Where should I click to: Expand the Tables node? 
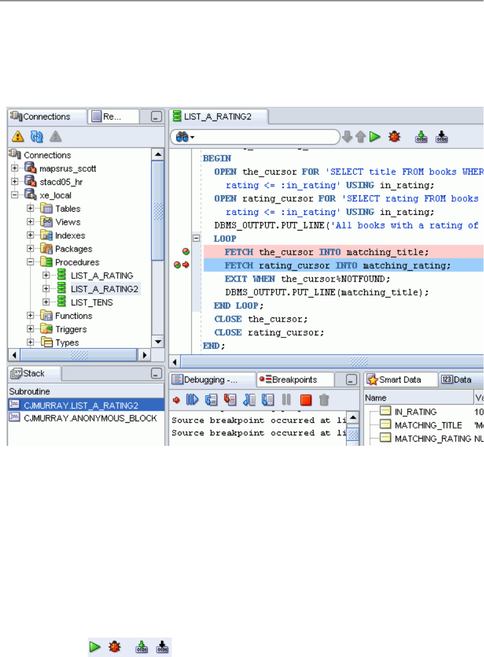click(30, 209)
